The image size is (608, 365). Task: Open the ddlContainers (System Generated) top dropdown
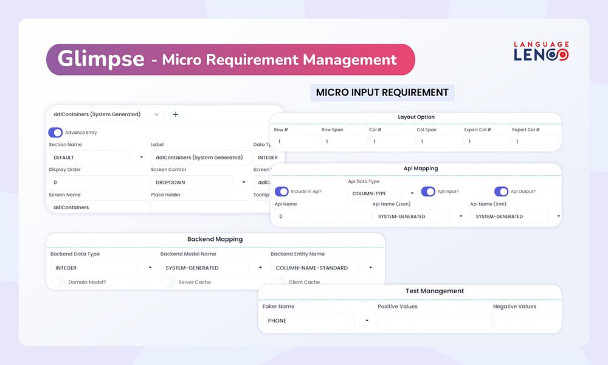106,114
